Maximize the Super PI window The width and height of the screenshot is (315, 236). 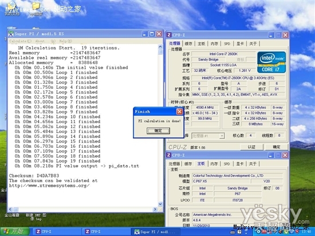tap(152, 34)
